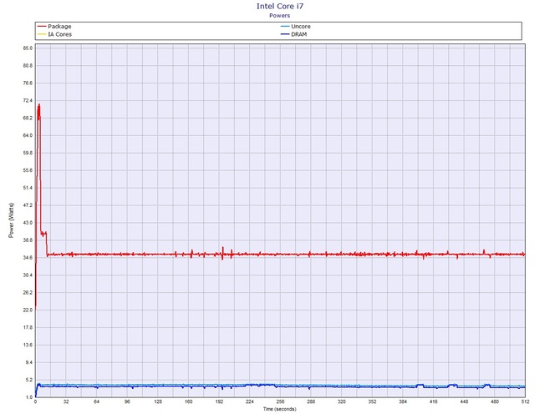Click the DRAM legend entry
560x419 pixels.
click(294, 34)
